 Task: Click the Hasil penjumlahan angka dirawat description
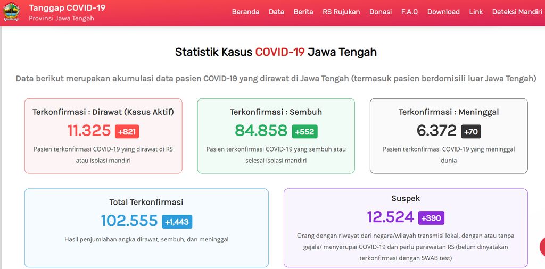point(146,240)
